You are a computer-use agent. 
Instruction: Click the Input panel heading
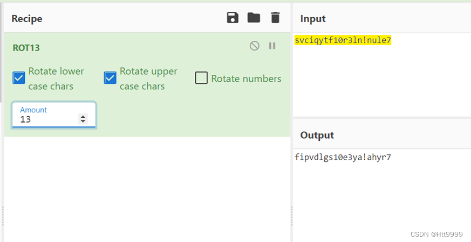coord(313,19)
